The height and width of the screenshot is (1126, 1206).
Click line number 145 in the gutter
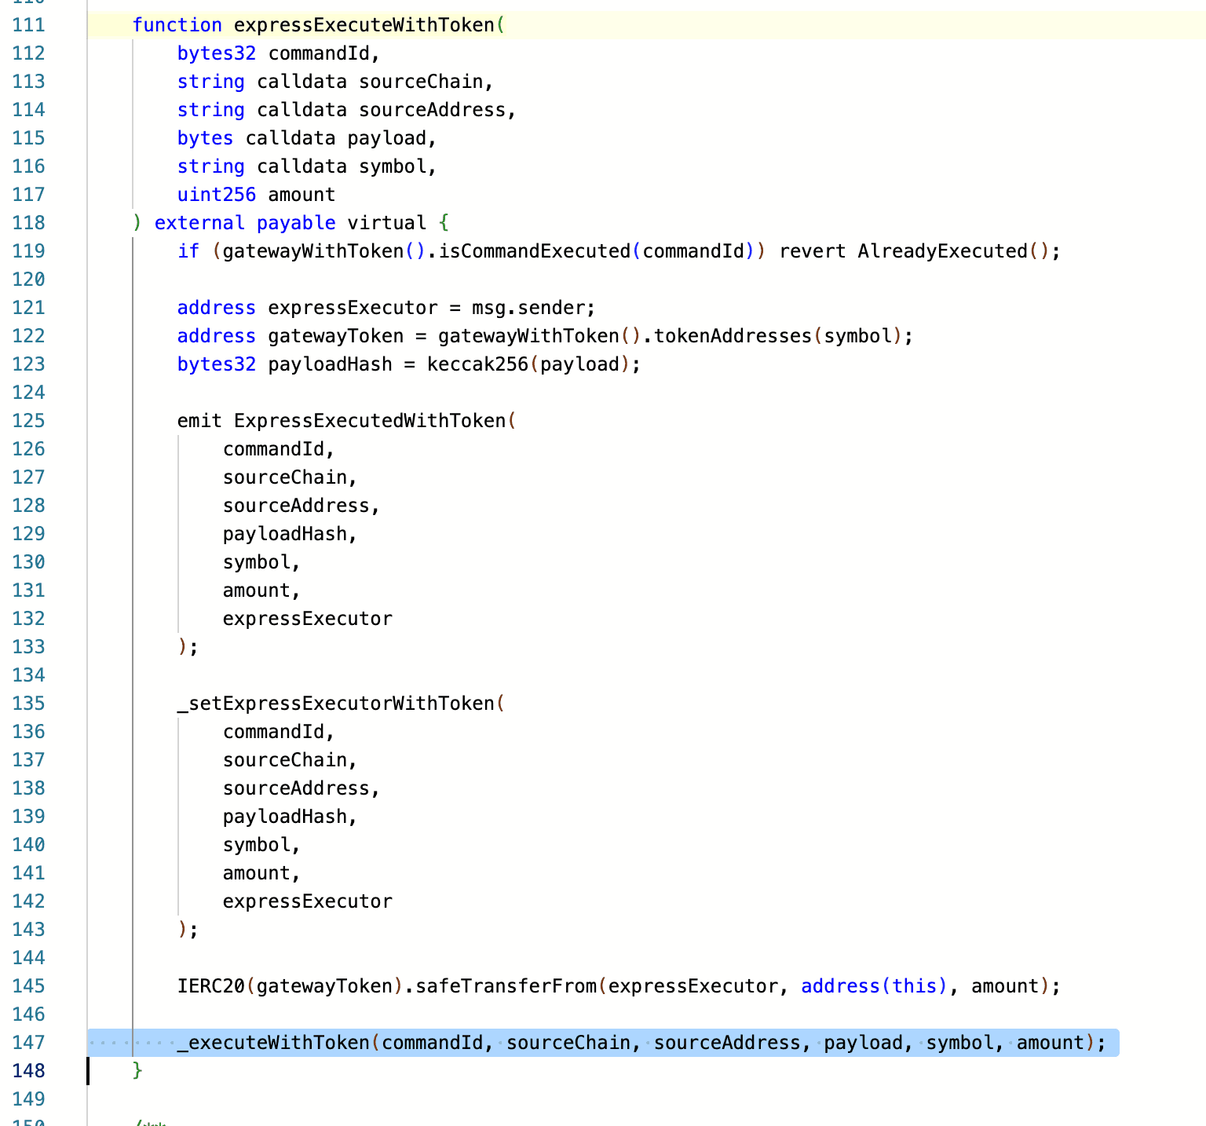click(29, 986)
